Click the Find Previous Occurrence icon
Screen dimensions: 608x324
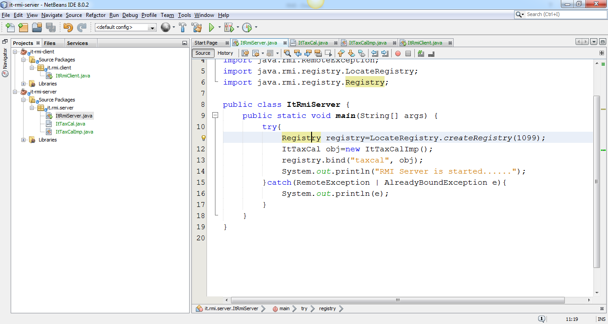pos(298,53)
